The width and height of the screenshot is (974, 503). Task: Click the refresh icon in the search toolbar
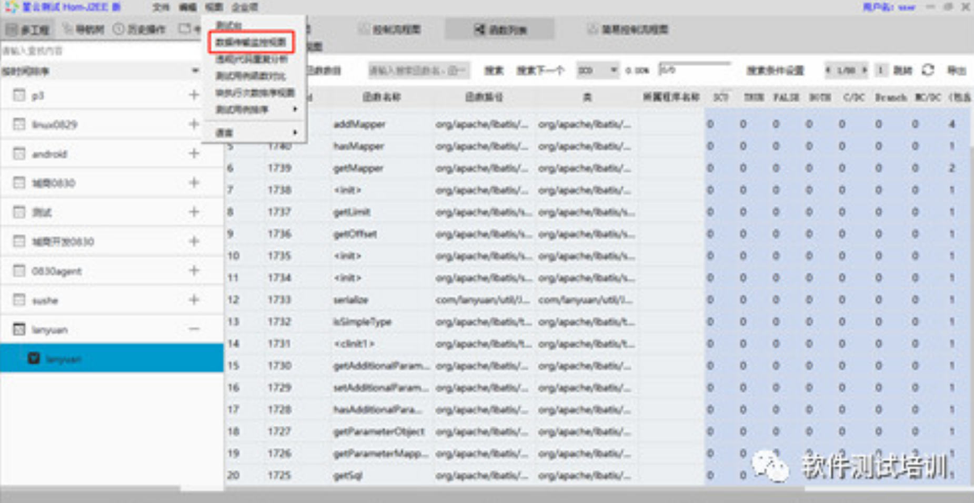click(928, 70)
